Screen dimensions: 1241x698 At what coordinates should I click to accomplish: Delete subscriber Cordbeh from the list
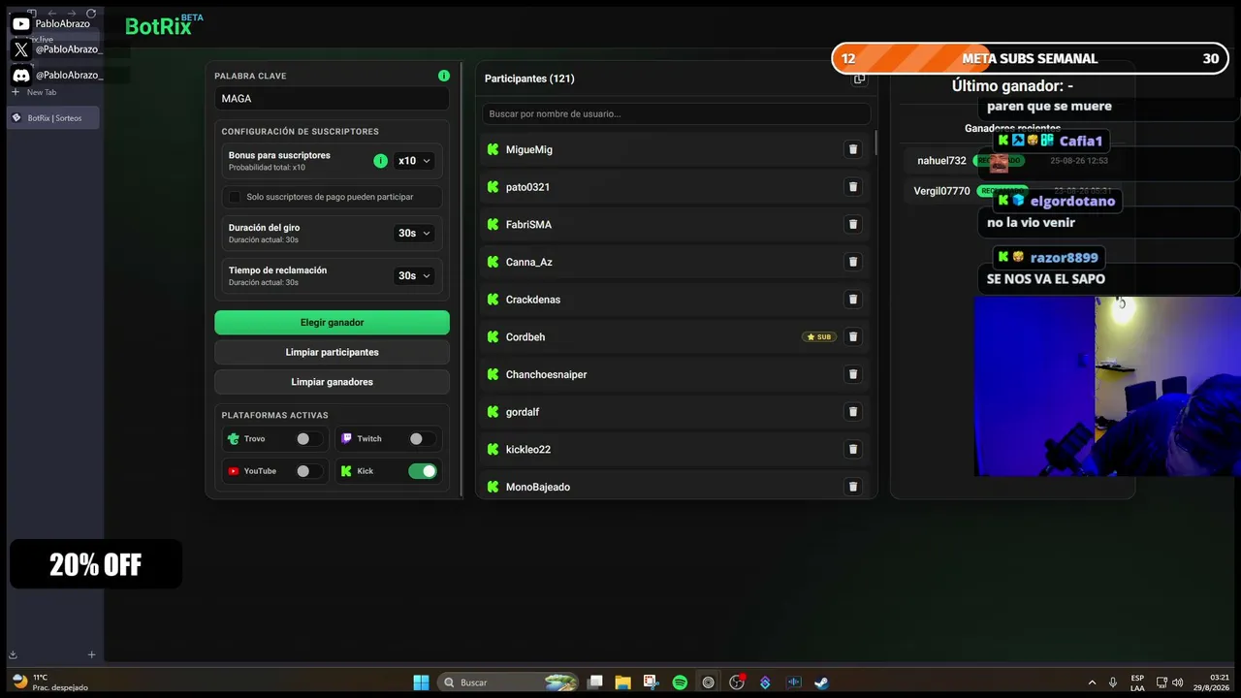coord(853,337)
